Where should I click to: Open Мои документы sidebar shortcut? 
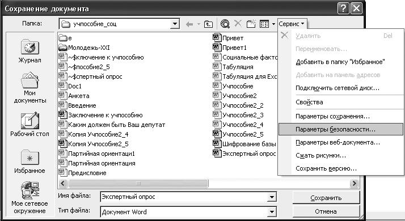29,88
